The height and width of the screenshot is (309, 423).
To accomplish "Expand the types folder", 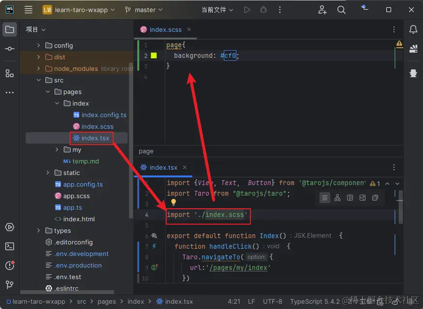I will pos(39,230).
